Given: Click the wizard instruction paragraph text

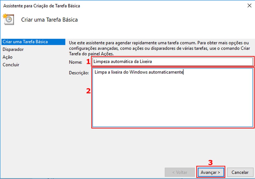Looking at the screenshot, I should click(159, 48).
